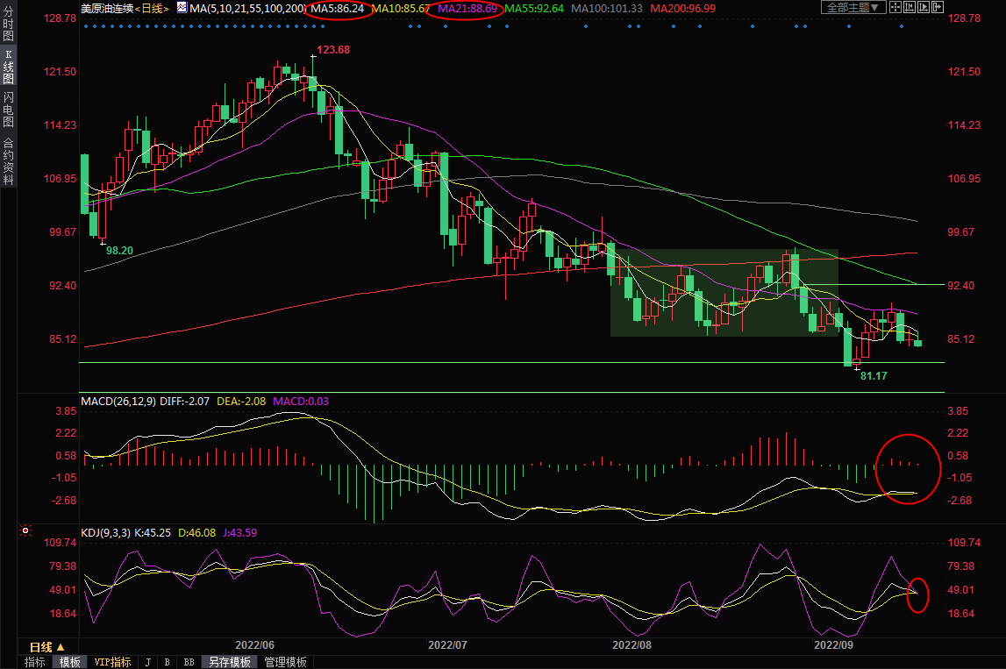Click the 管理模板 button
The image size is (1006, 669).
[x=285, y=662]
